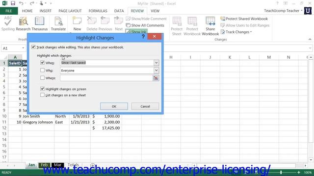Click the Save icon in Quick Access Toolbar
The width and height of the screenshot is (314, 176).
13,3
